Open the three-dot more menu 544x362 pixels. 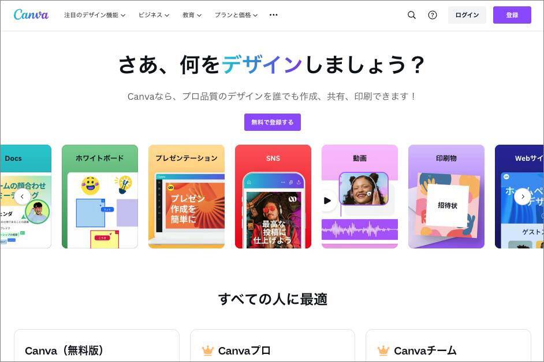[273, 15]
